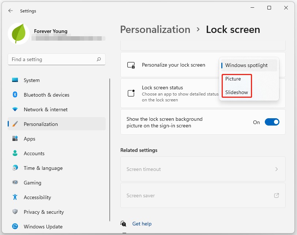Open Screen saver settings row
The image size is (297, 235).
click(203, 195)
